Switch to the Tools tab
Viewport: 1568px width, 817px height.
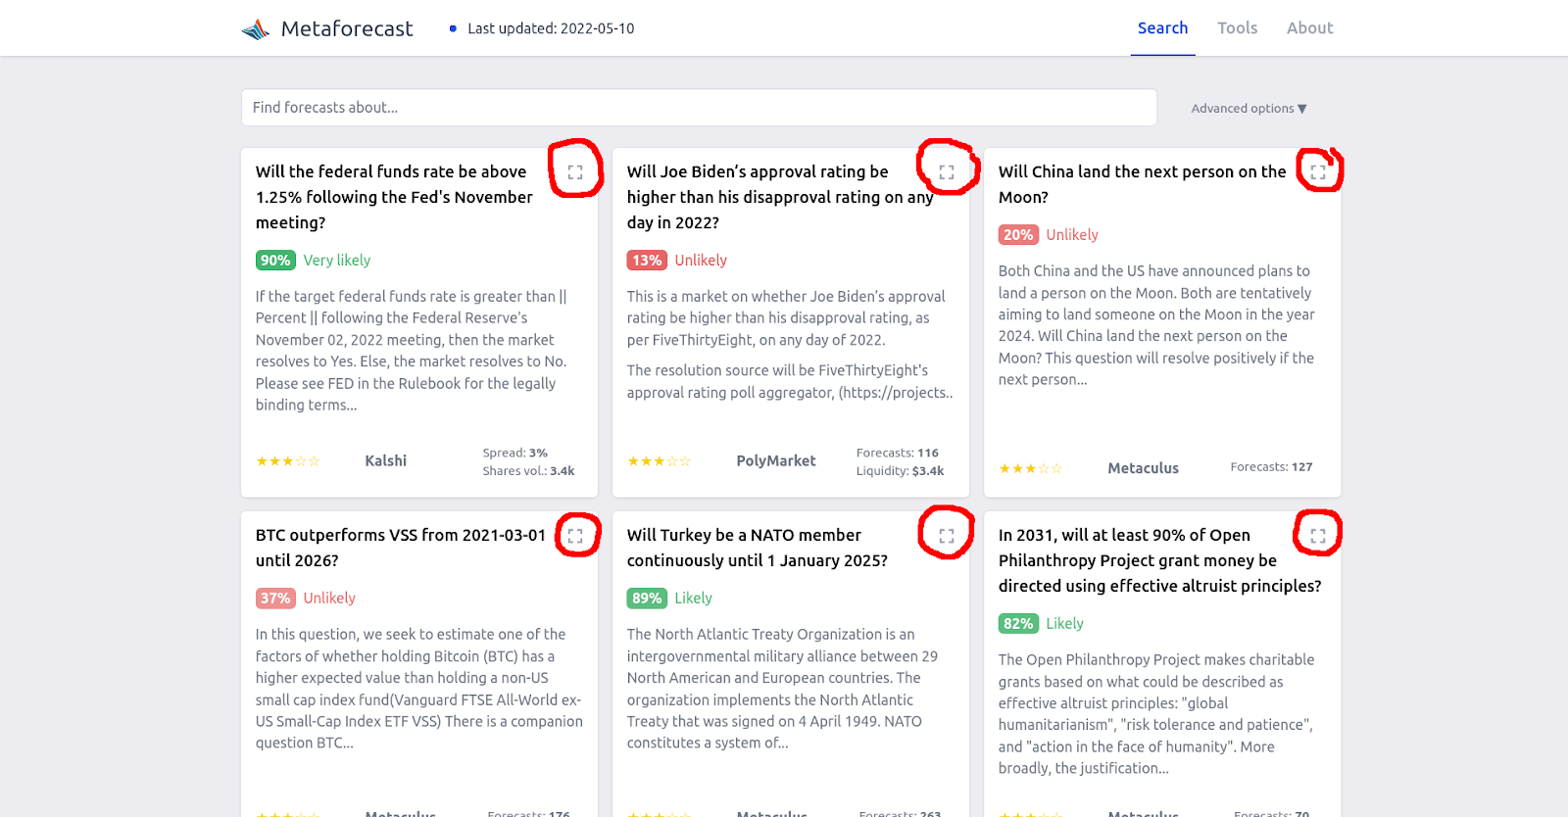click(x=1237, y=28)
